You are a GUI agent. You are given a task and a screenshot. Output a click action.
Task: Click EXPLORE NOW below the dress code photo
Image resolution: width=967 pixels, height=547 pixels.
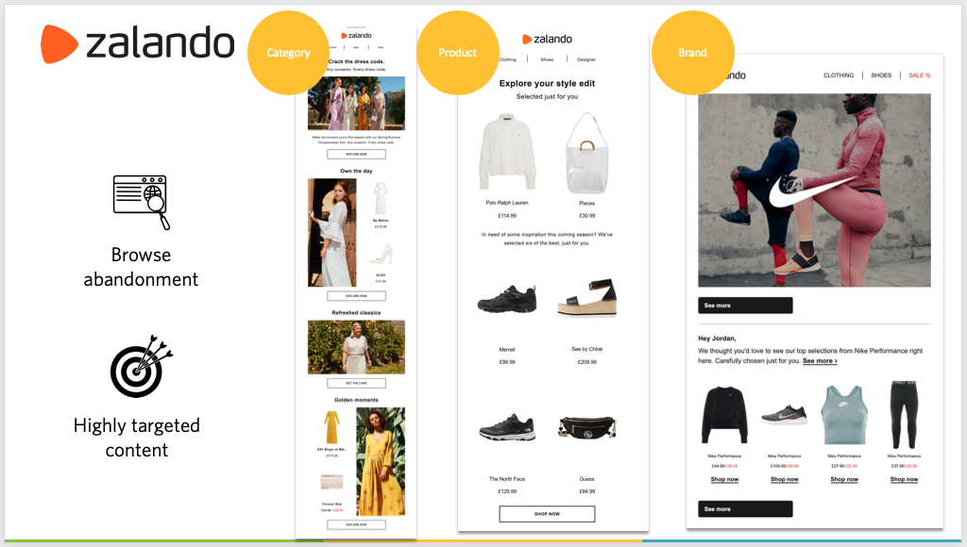[x=356, y=154]
